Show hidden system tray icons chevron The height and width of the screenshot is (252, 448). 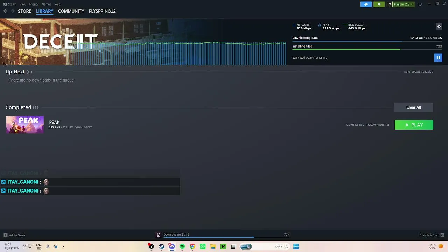pyautogui.click(x=63, y=246)
